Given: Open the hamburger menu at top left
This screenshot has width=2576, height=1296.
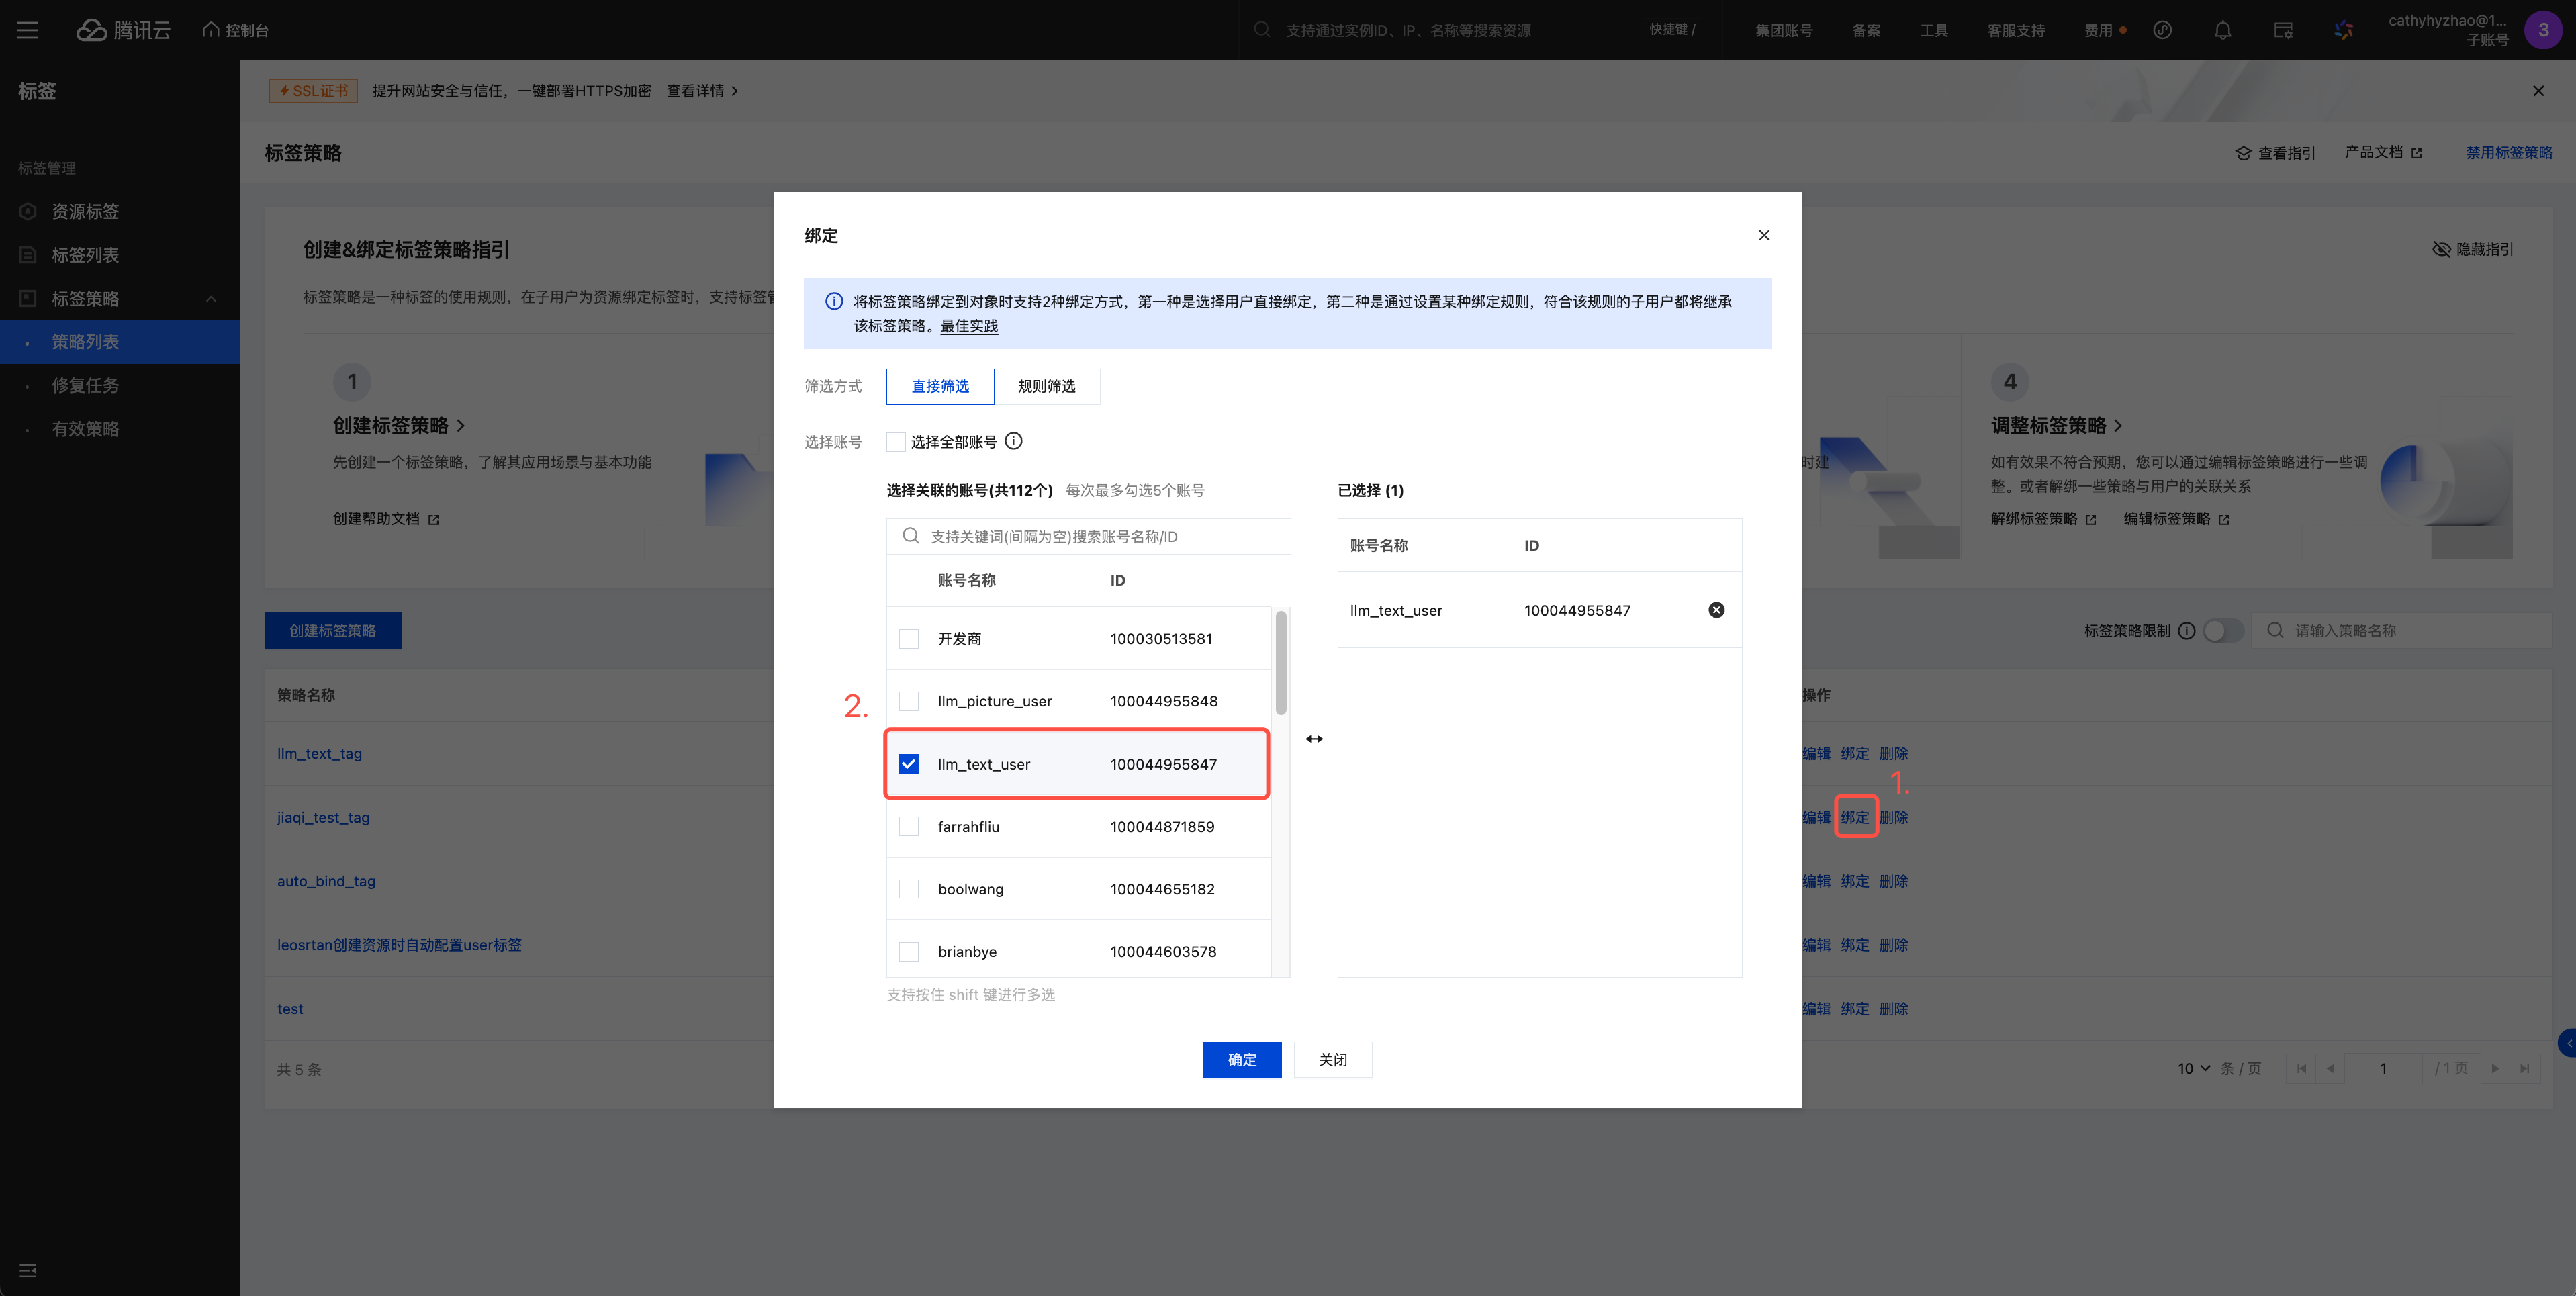Looking at the screenshot, I should tap(28, 30).
